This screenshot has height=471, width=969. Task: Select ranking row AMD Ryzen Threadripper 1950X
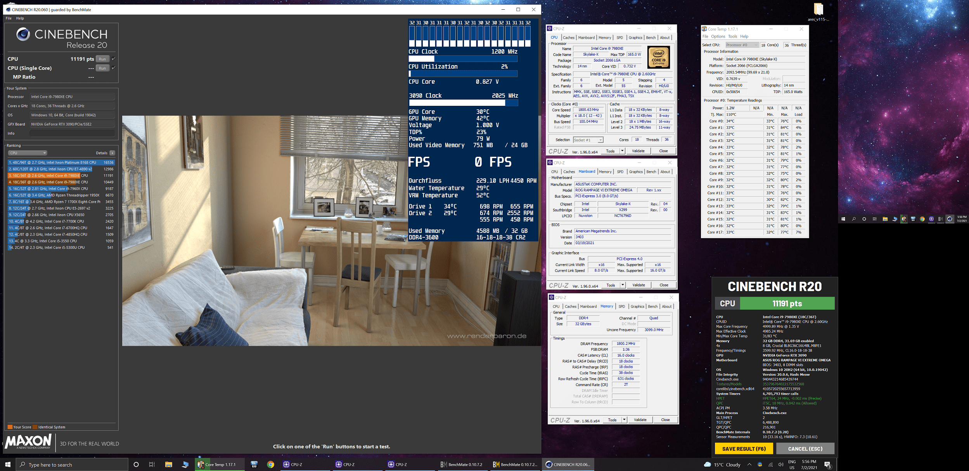tap(61, 195)
